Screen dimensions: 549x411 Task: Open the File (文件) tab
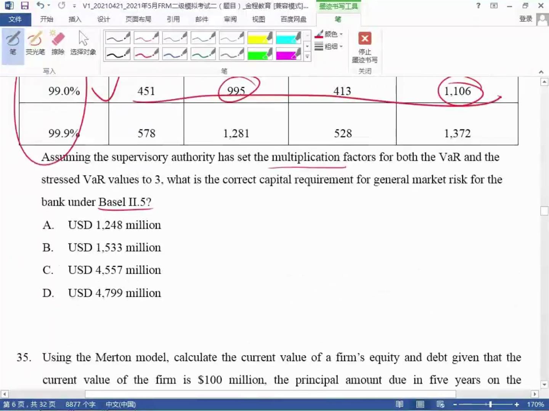coord(15,19)
